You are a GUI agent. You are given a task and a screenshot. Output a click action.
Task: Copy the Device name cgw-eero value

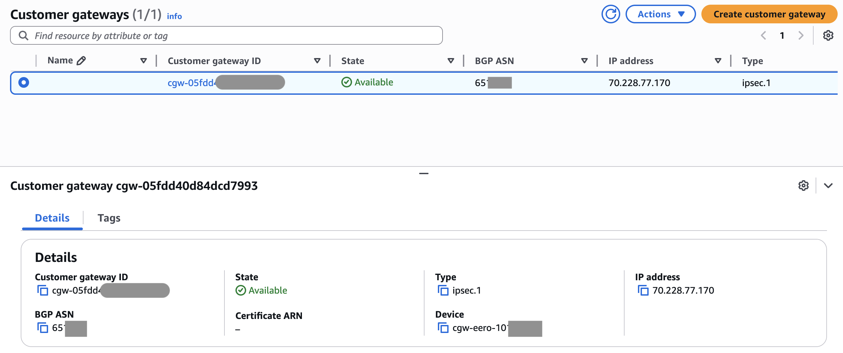(443, 328)
